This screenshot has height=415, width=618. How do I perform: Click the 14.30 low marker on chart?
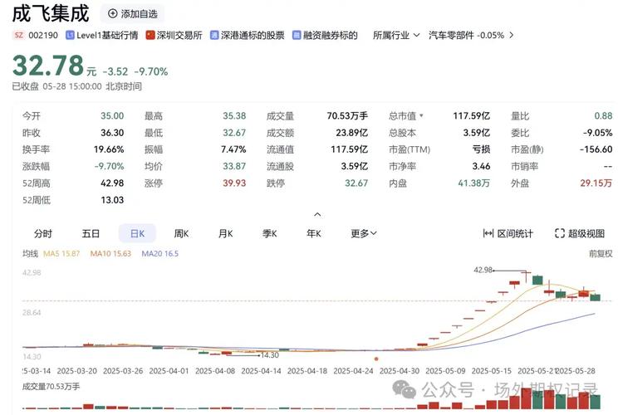pyautogui.click(x=270, y=355)
